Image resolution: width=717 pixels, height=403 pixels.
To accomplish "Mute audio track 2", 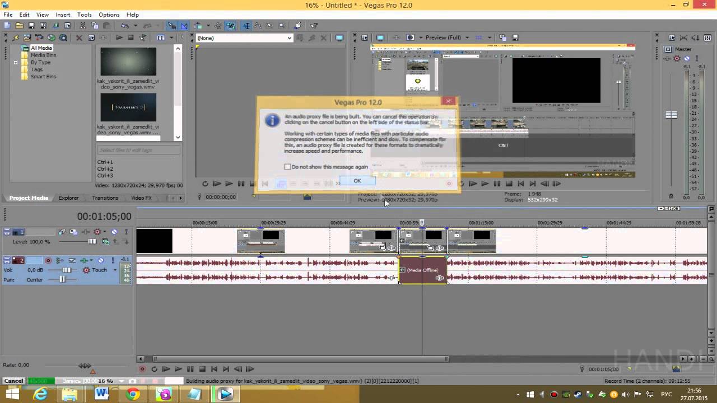I will 101,260.
